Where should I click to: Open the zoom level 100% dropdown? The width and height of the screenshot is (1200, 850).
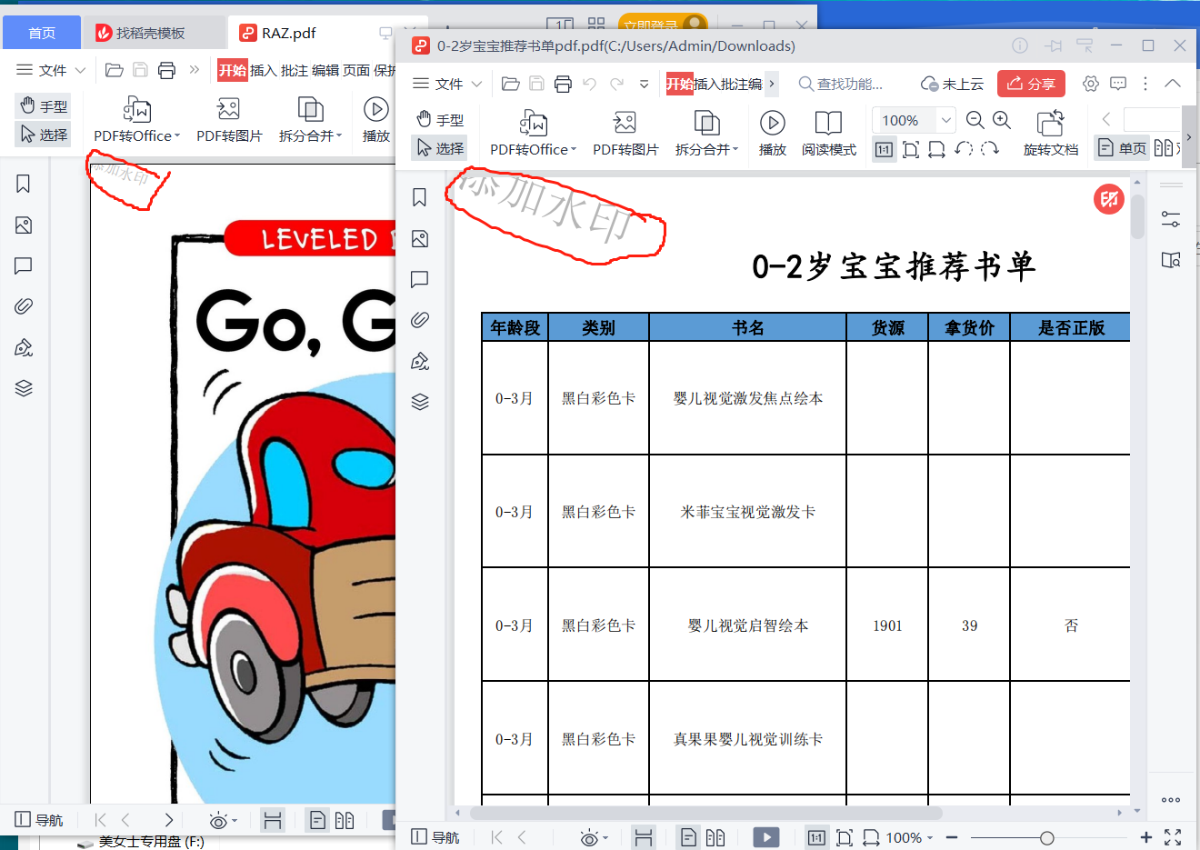(x=945, y=119)
